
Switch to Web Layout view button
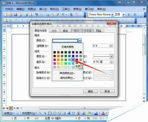[x=7, y=108]
